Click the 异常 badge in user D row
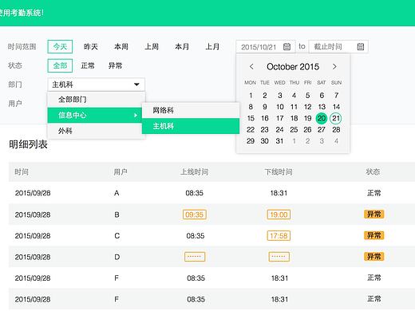The height and width of the screenshot is (311, 415). [x=373, y=257]
